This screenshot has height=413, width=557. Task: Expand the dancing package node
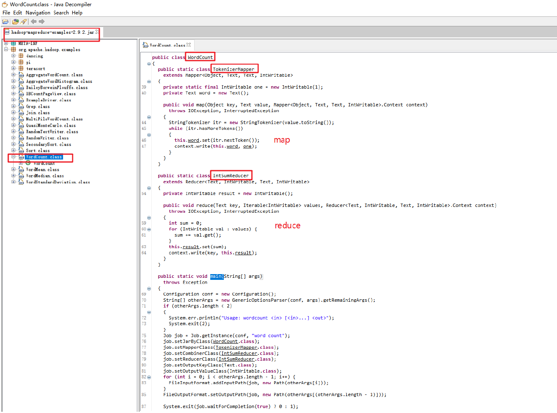click(13, 56)
